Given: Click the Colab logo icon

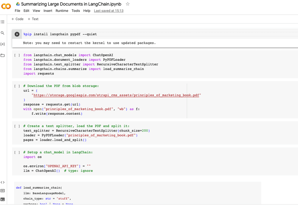Looking at the screenshot, I should pyautogui.click(x=6, y=6).
